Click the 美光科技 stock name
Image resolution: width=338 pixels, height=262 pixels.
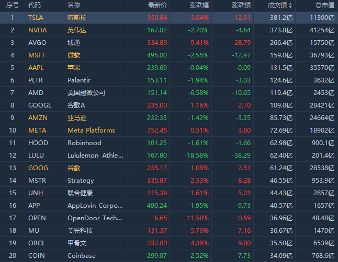[x=80, y=230]
